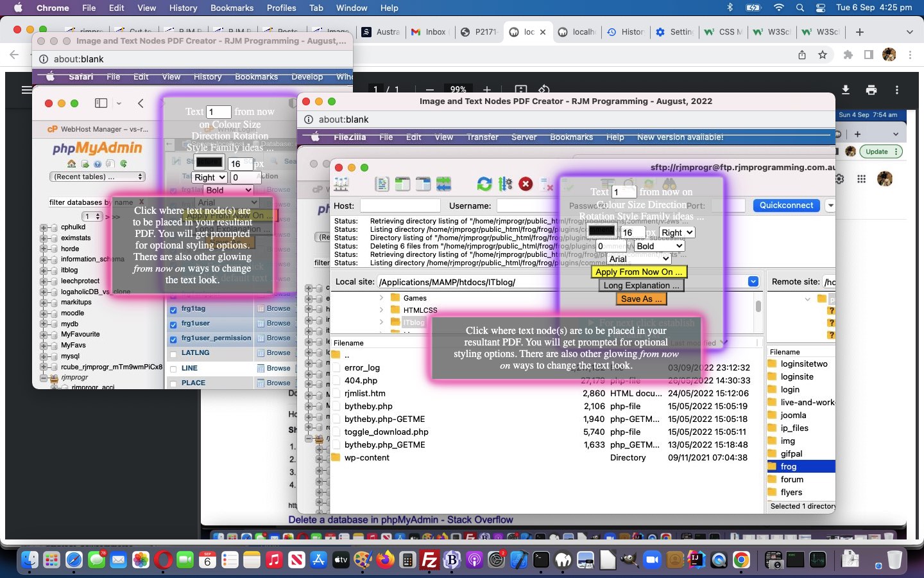Switch to CSS W3Schools tab
924x578 pixels.
click(x=723, y=32)
